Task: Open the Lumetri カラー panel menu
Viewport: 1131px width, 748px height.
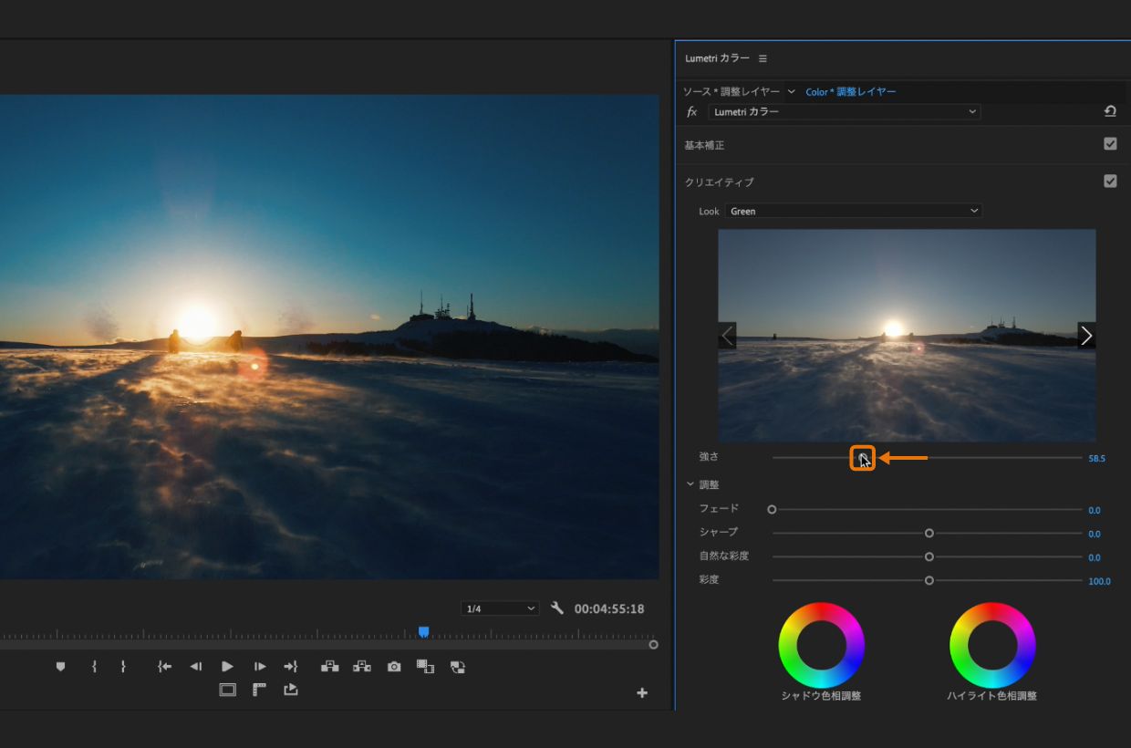Action: [763, 58]
